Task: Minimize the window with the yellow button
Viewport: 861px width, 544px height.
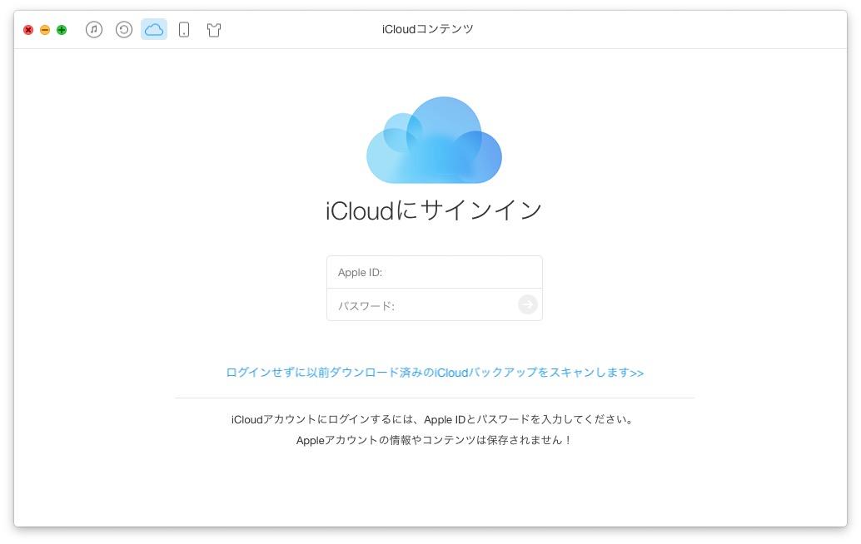Action: 44,29
